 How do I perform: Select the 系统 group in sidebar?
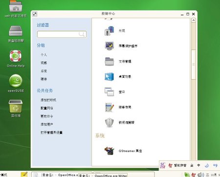tap(44, 71)
